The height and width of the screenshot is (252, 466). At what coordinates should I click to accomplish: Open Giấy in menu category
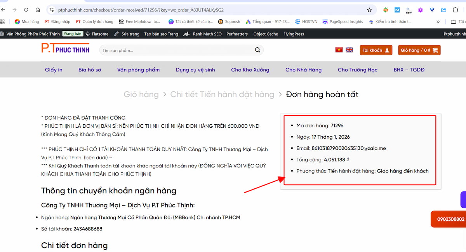[54, 70]
